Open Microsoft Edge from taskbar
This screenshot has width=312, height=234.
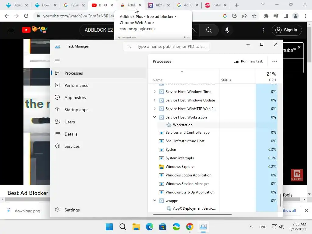149,227
